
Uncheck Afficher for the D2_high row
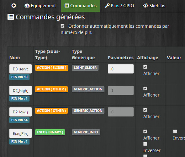tap(145, 89)
